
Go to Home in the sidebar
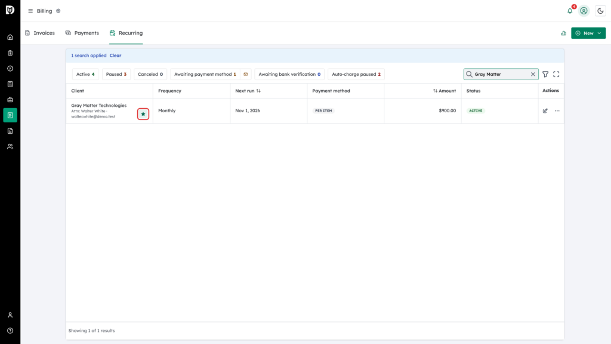pyautogui.click(x=10, y=38)
